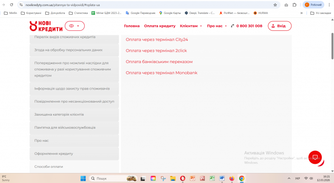Open the Робочий profile button
Screen dimensions: 334x183
tap(313, 5)
